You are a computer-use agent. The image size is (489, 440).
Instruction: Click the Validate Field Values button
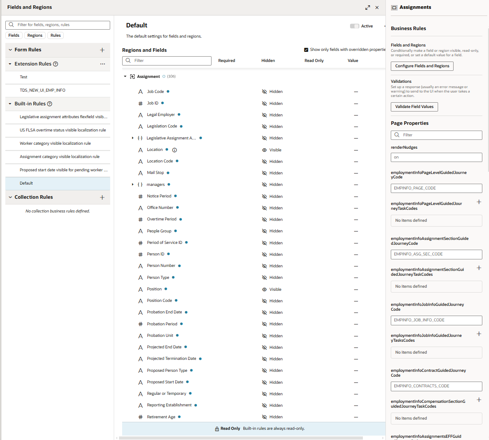[414, 107]
